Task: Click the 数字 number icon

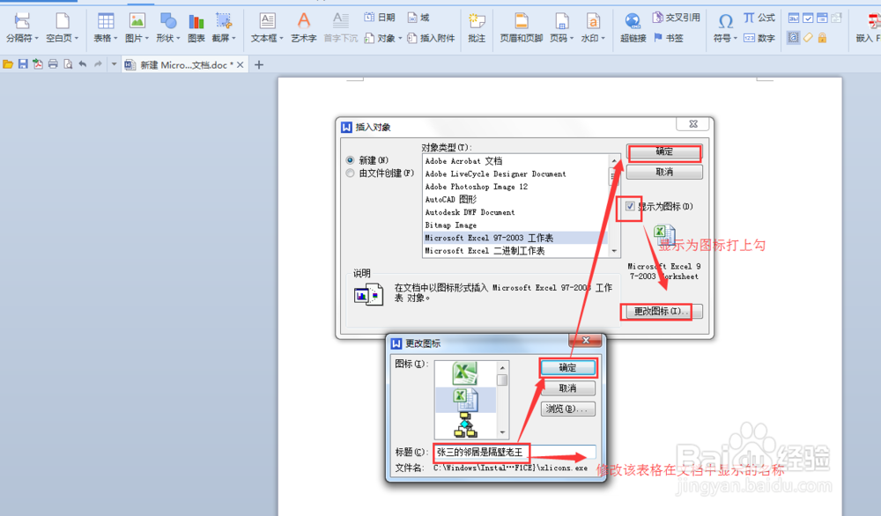Action: 759,38
